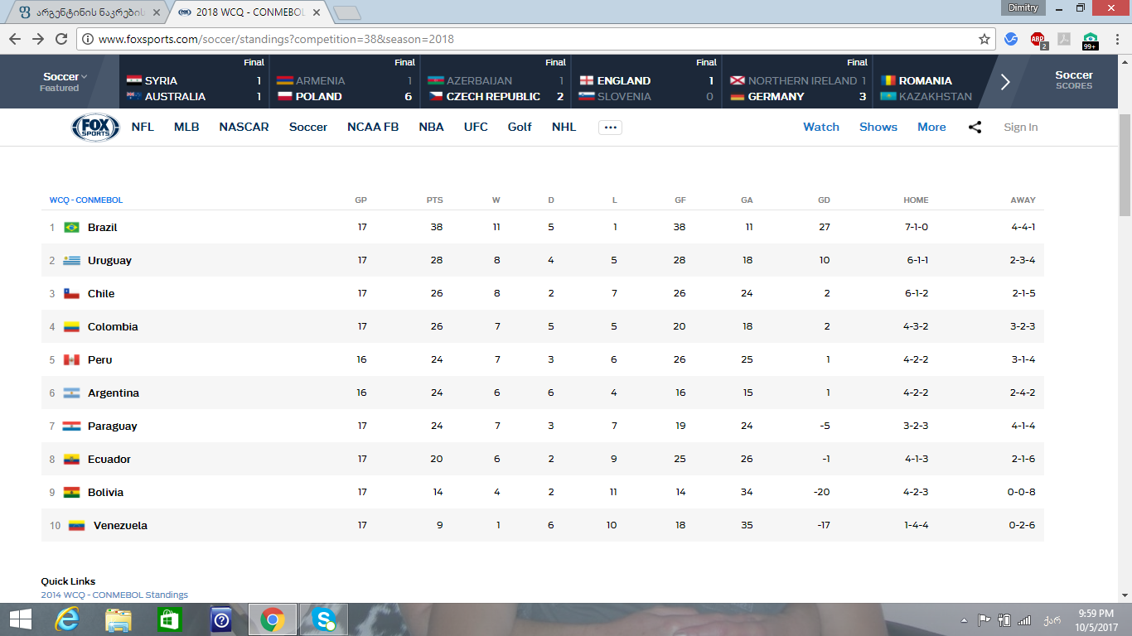
Task: Open the Adblock Plus extension
Action: pos(1038,39)
